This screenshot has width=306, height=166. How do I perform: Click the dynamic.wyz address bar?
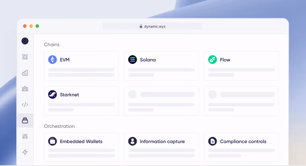coord(153,26)
